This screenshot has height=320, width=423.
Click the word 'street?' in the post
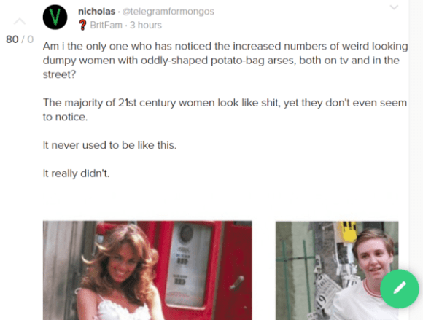[x=59, y=74]
